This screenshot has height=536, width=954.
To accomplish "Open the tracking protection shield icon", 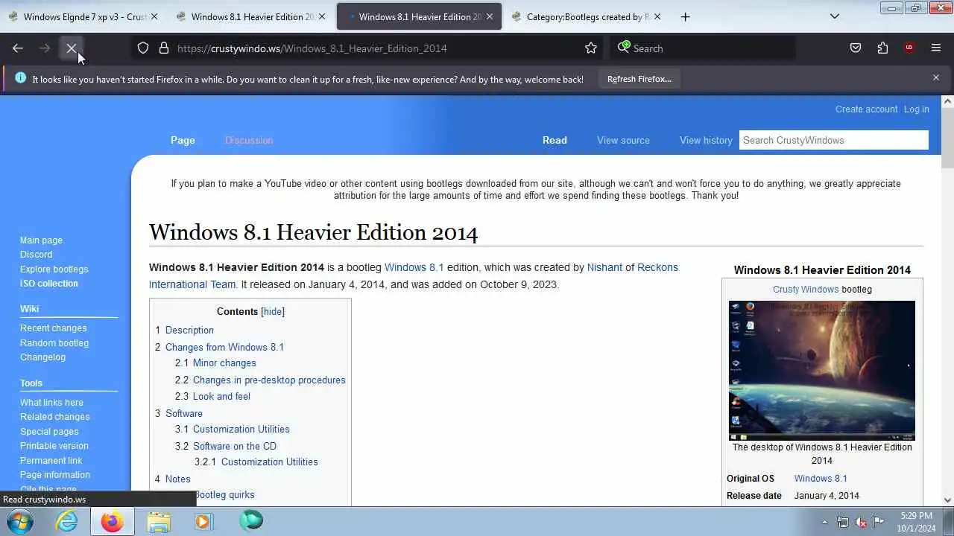I will (x=143, y=48).
